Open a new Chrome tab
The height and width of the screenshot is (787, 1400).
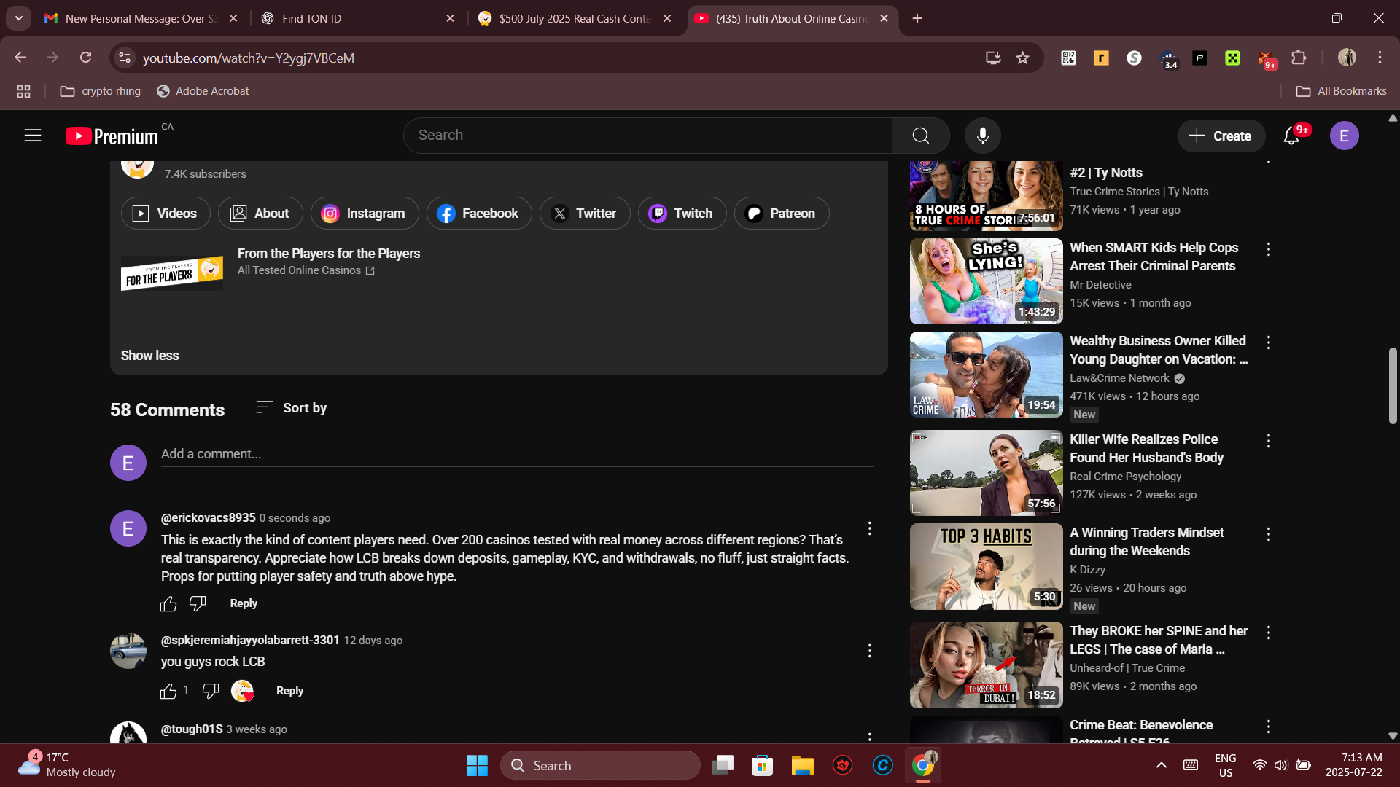tap(917, 18)
